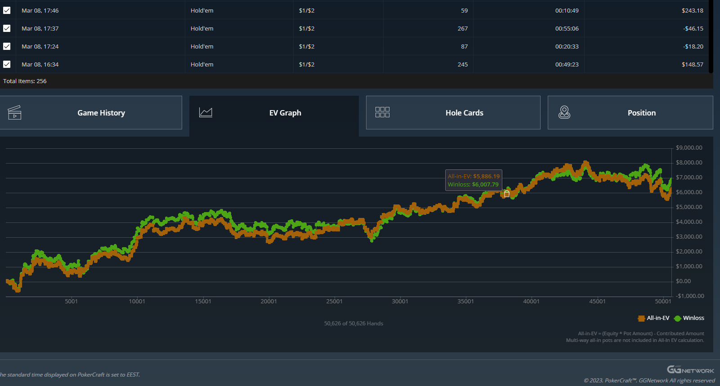The image size is (720, 386).
Task: Uncheck the Mar 08, 17:46 session checkbox
Action: coord(7,10)
